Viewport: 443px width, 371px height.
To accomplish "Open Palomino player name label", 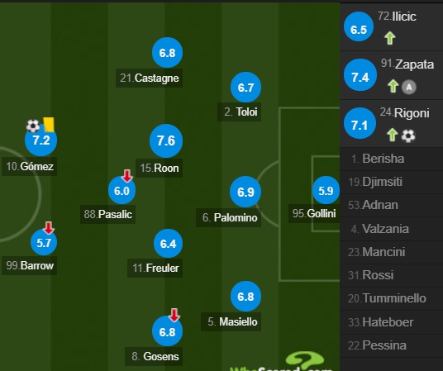I will 228,217.
